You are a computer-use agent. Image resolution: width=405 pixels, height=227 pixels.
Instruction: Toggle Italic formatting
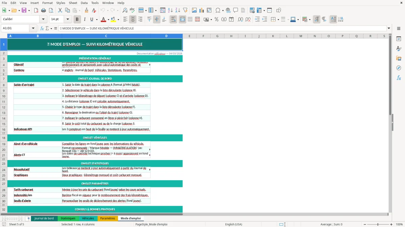tap(84, 20)
